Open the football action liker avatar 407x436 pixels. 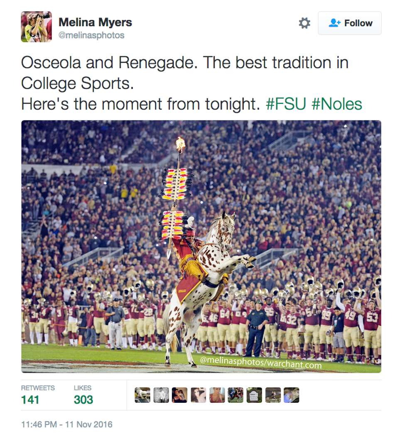point(235,395)
